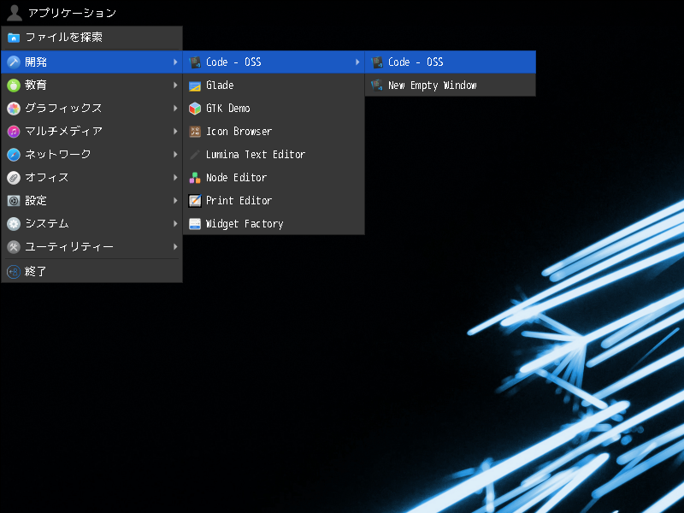Click the green apple icon for 教育
Screen dimensions: 684x513
(x=14, y=85)
